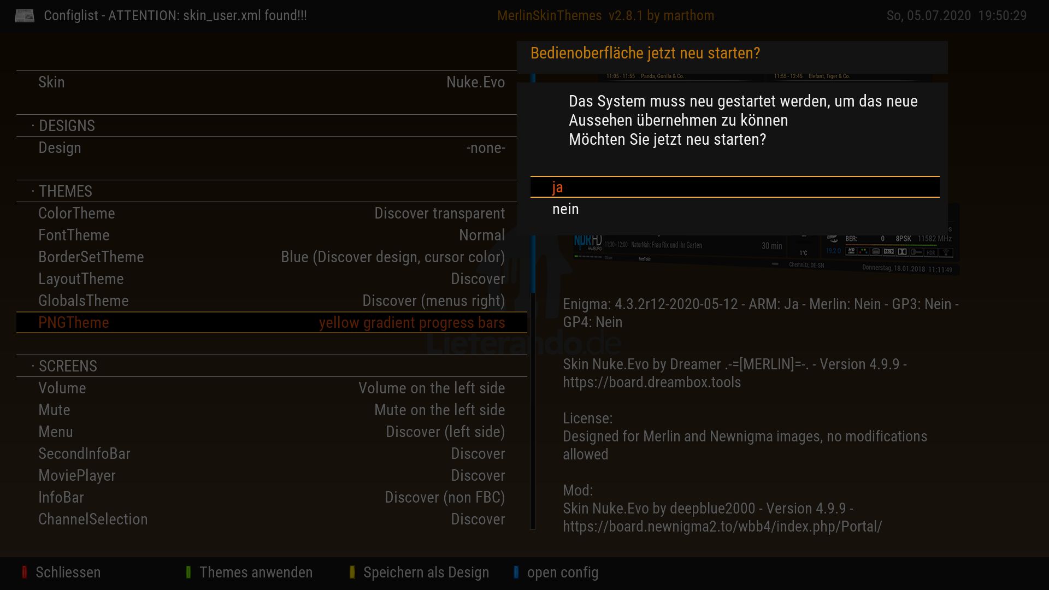This screenshot has height=590, width=1049.
Task: Click the vertical scrollbar beside config list
Action: coord(533,382)
